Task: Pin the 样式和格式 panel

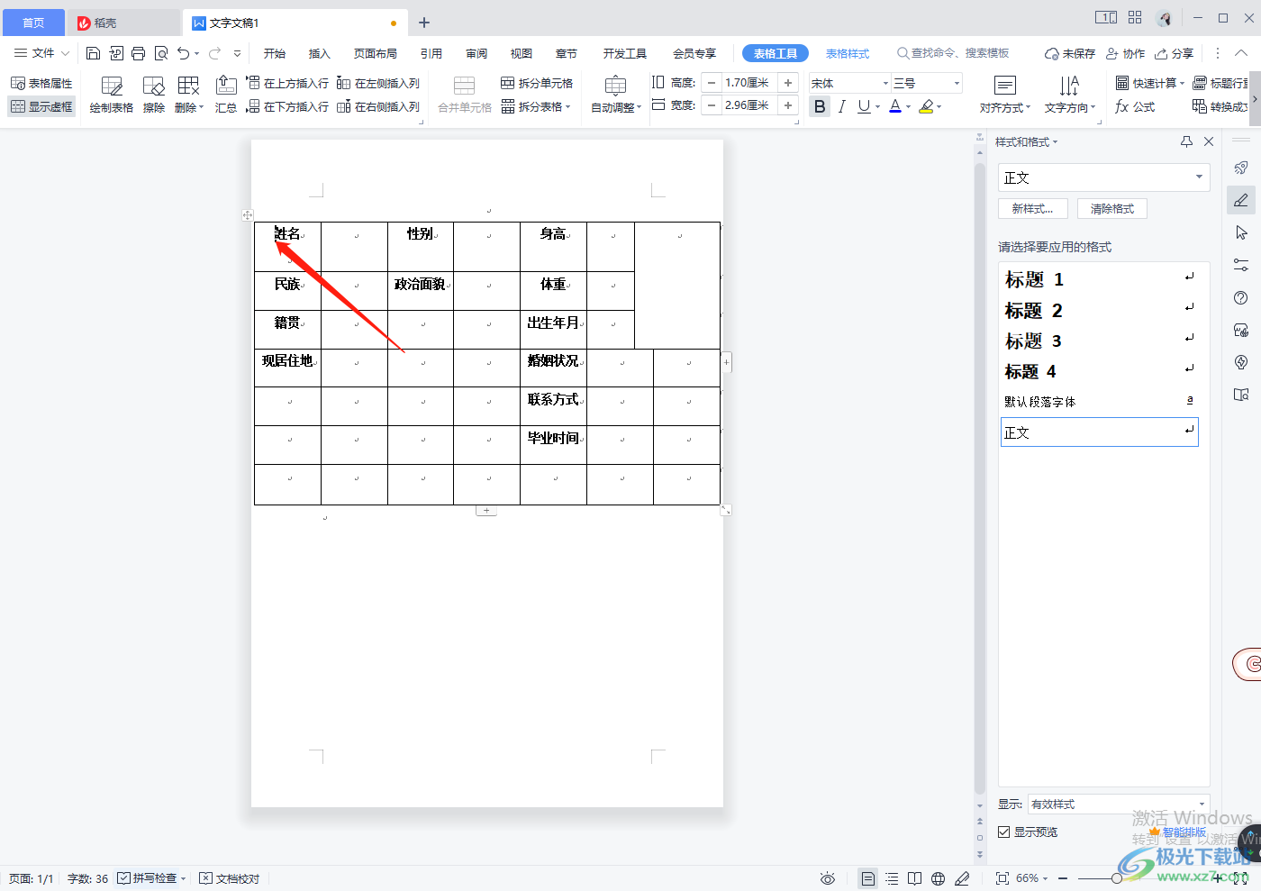Action: pos(1186,141)
